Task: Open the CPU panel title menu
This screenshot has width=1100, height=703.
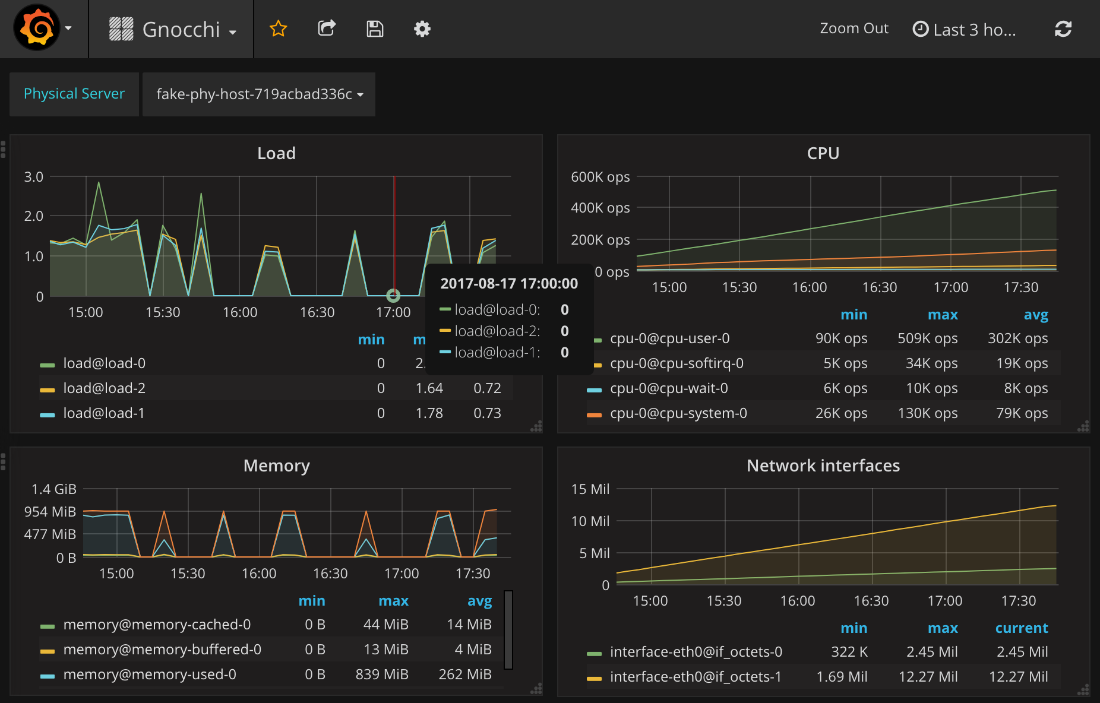Action: pyautogui.click(x=823, y=153)
